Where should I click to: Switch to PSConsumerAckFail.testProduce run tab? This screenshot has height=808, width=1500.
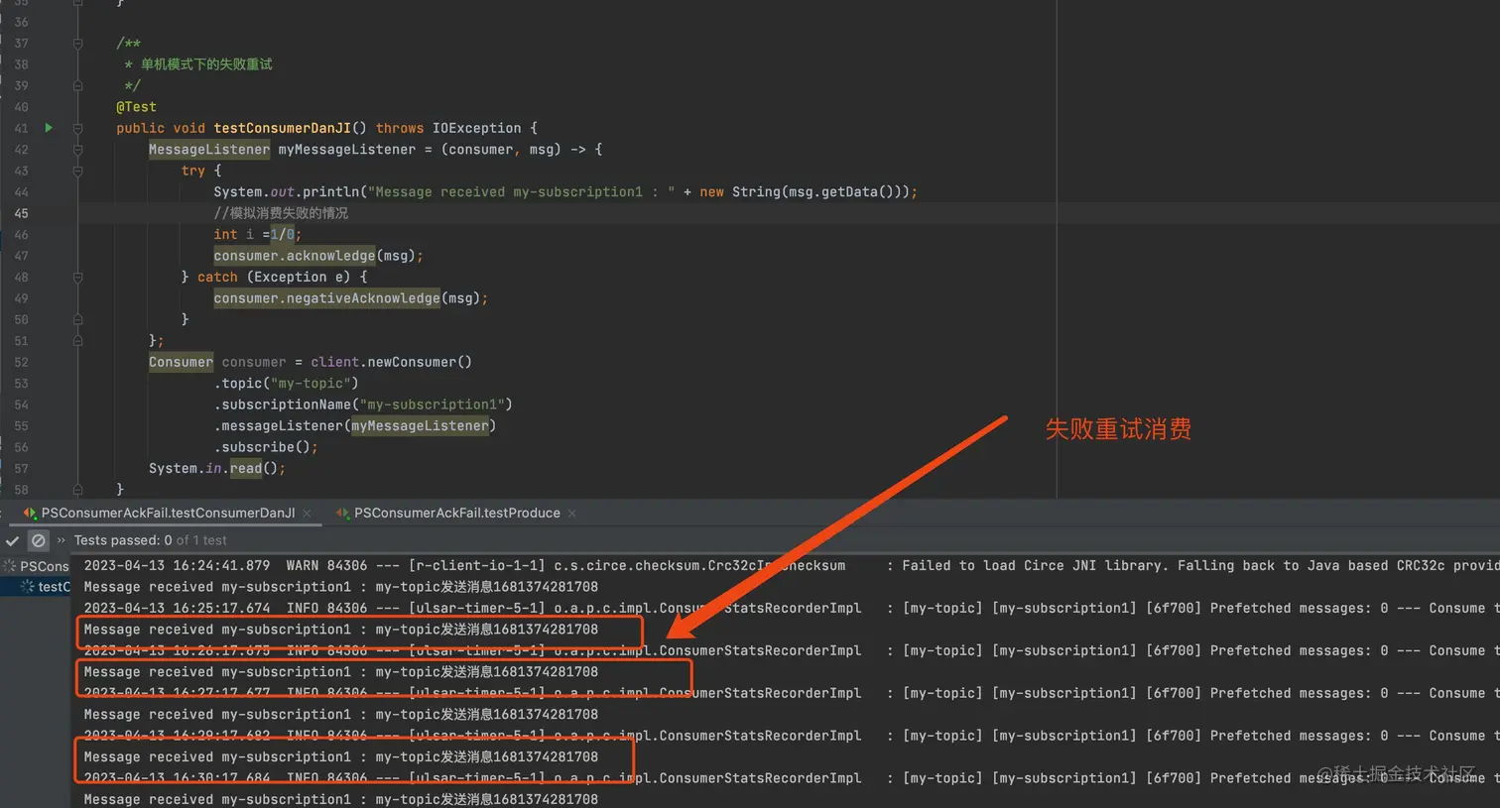(x=457, y=513)
